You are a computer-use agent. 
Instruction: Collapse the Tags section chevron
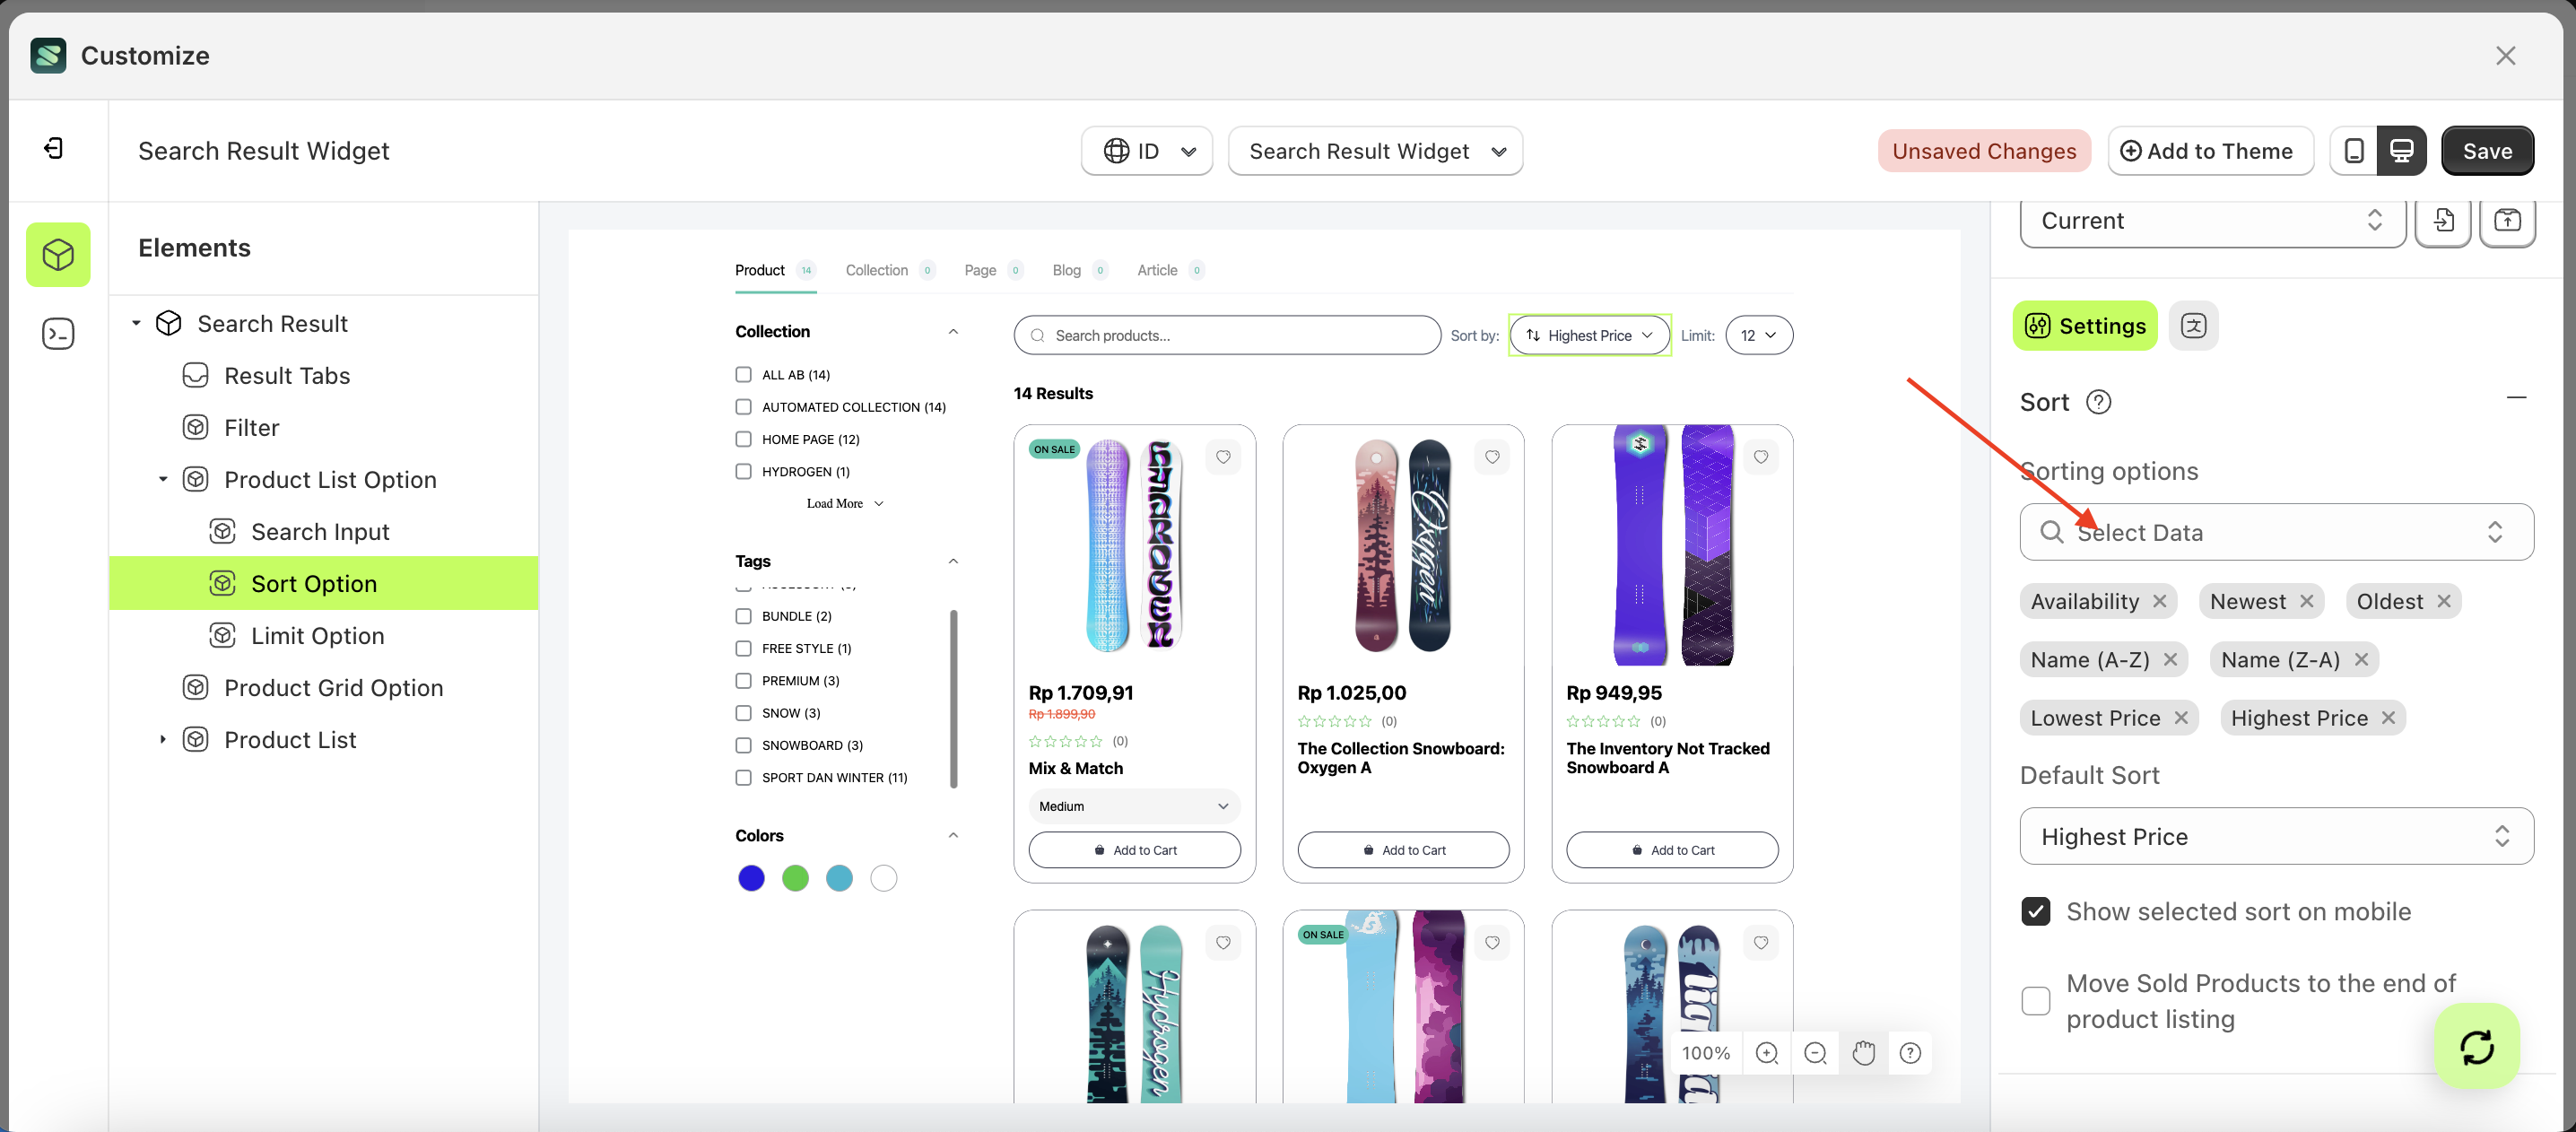click(x=953, y=561)
